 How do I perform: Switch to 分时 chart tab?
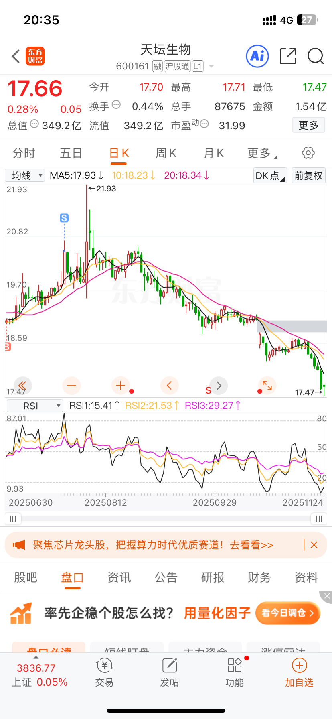click(24, 153)
